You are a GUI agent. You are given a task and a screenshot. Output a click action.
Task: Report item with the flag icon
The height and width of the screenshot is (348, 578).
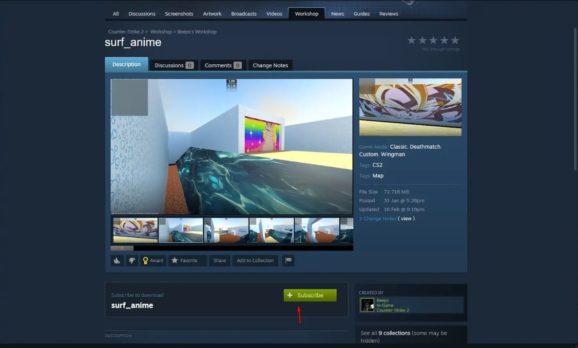point(288,261)
